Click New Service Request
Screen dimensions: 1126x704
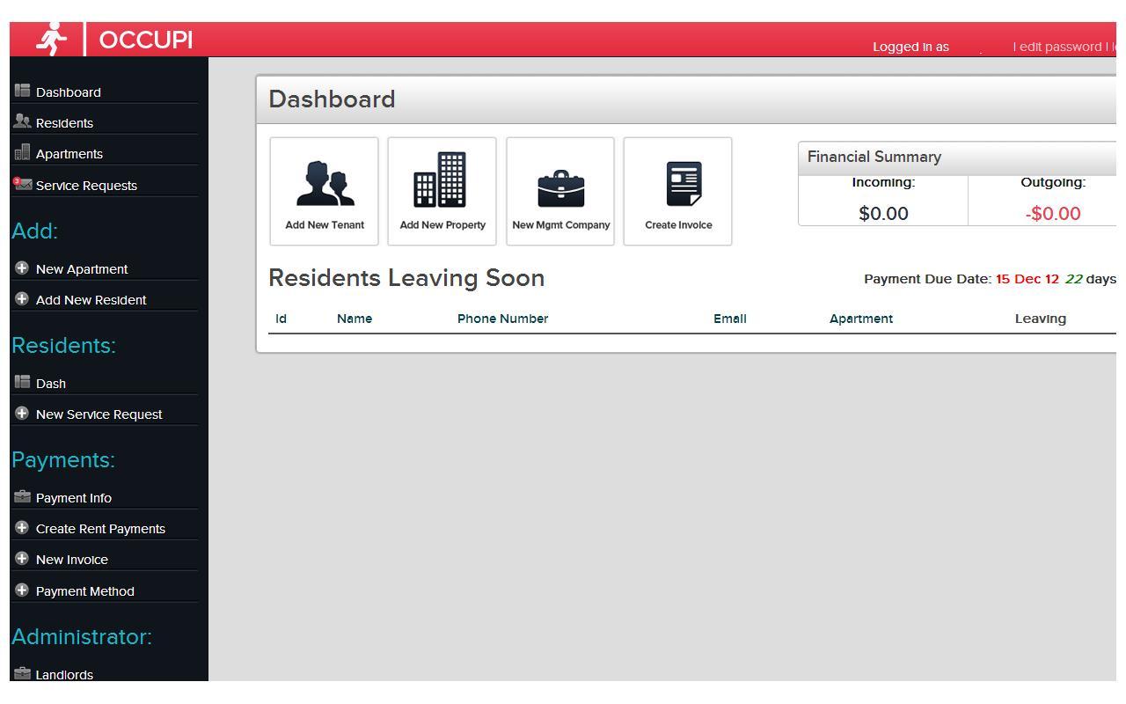[x=99, y=414]
